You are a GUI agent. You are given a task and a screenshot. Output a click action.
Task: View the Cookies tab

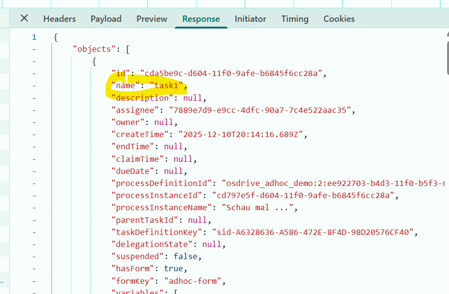click(x=339, y=19)
